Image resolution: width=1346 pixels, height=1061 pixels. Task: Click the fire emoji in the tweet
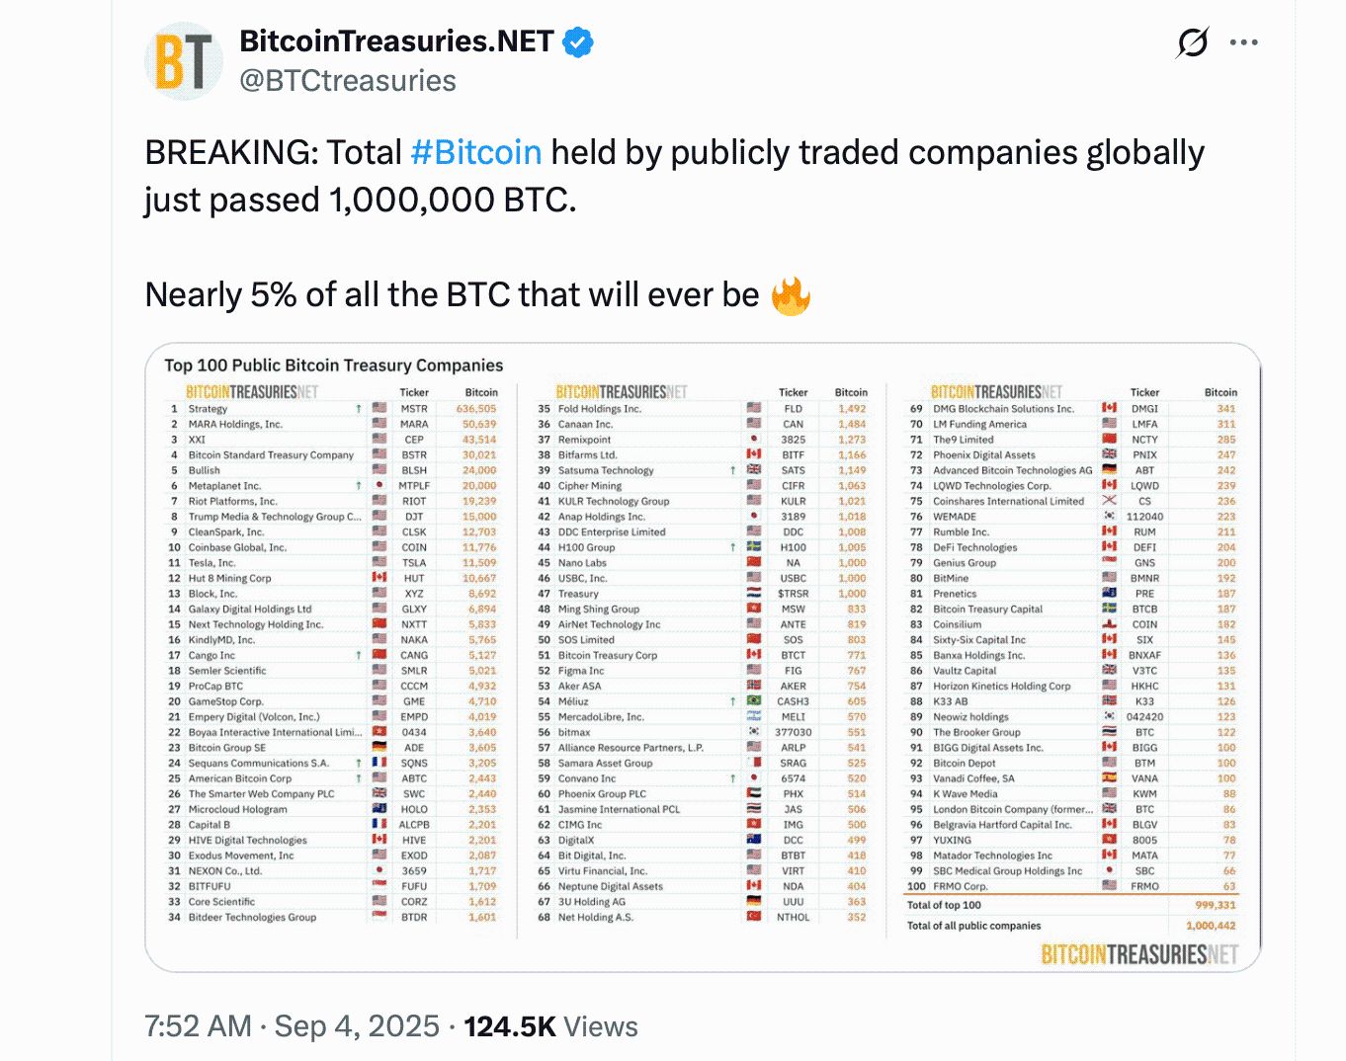point(791,295)
